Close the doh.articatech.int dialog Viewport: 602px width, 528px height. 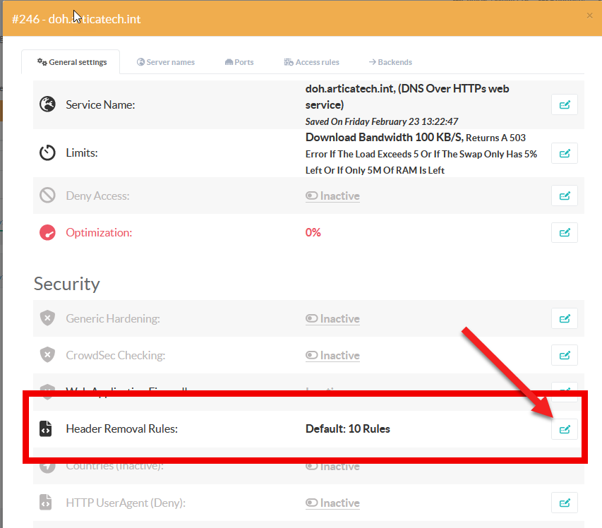[x=590, y=16]
